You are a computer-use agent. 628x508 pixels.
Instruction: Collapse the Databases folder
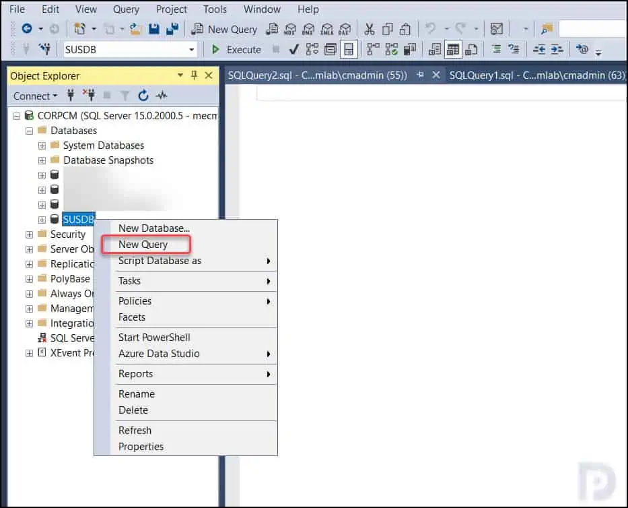[29, 131]
